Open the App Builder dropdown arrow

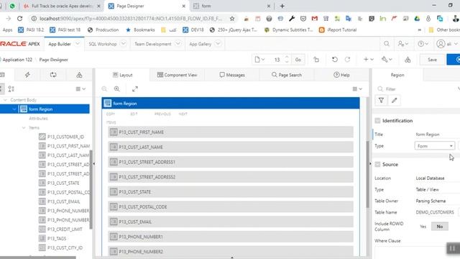pyautogui.click(x=77, y=44)
